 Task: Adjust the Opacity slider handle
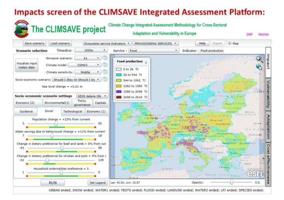point(232,183)
